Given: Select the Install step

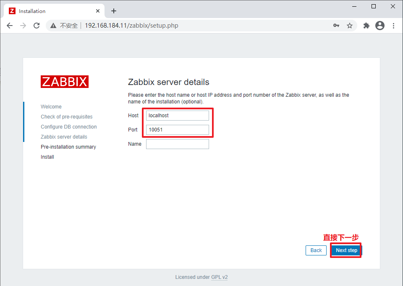Looking at the screenshot, I should click(47, 157).
